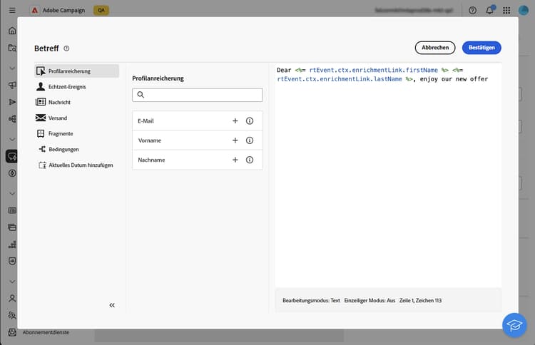Screen dimensions: 535x345
Task: Open the hamburger navigation menu
Action: 12,10
